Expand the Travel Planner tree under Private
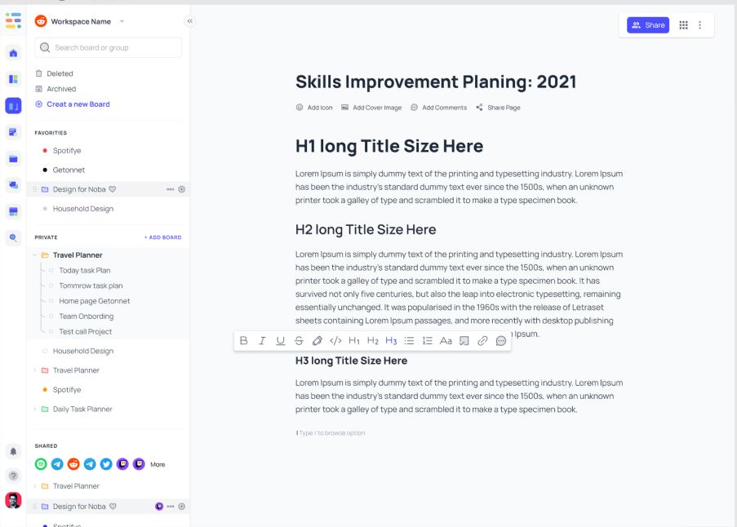This screenshot has height=527, width=737. coord(34,255)
